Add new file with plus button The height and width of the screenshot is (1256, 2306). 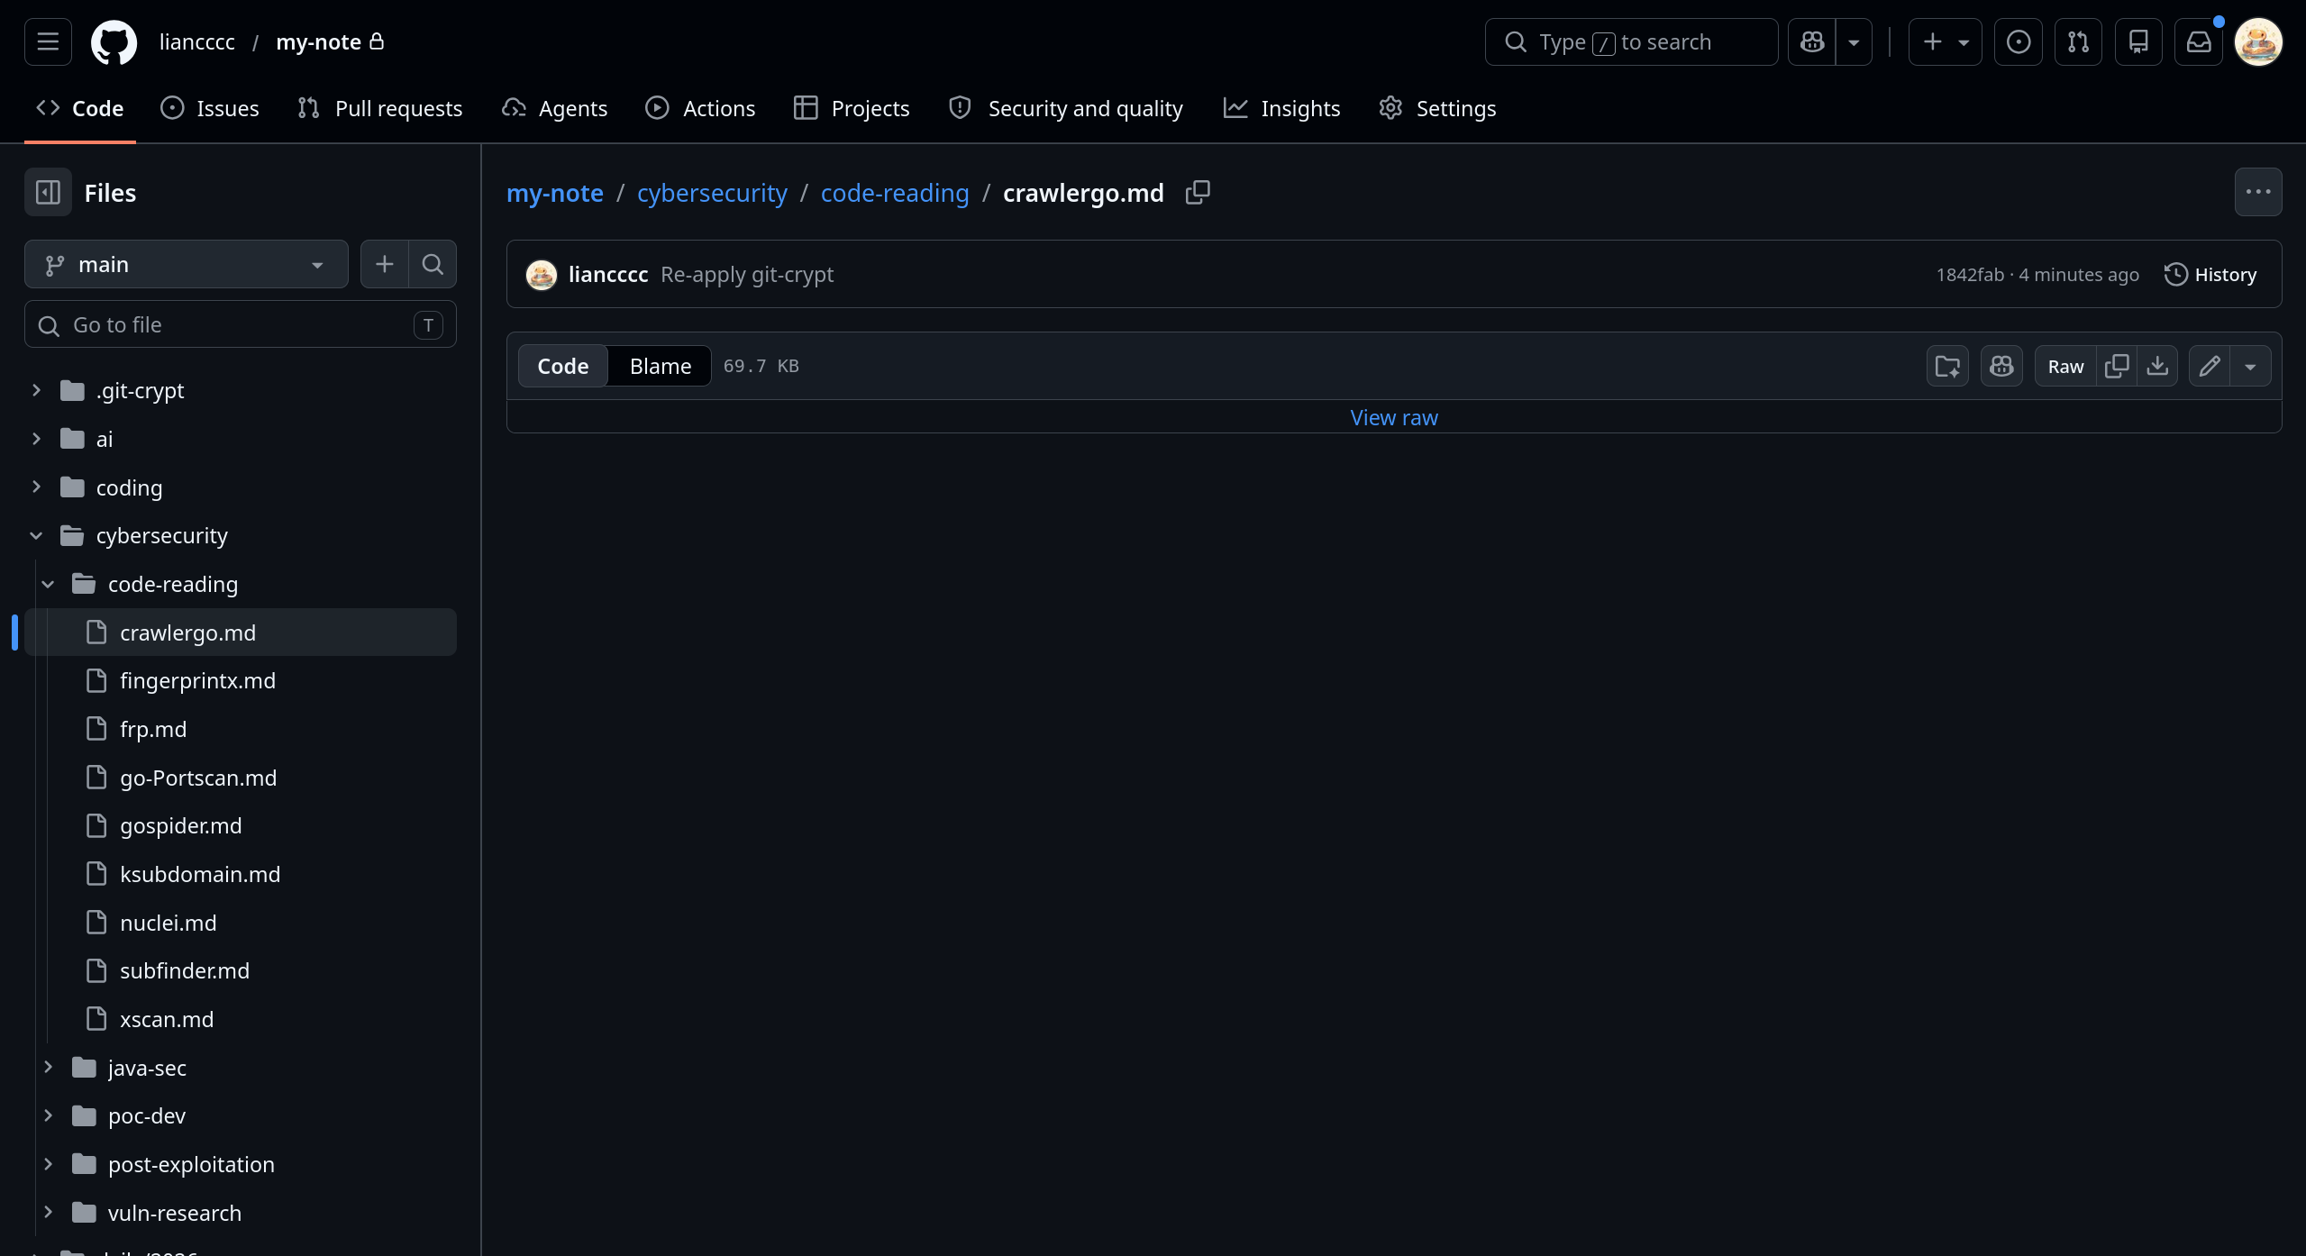tap(385, 264)
